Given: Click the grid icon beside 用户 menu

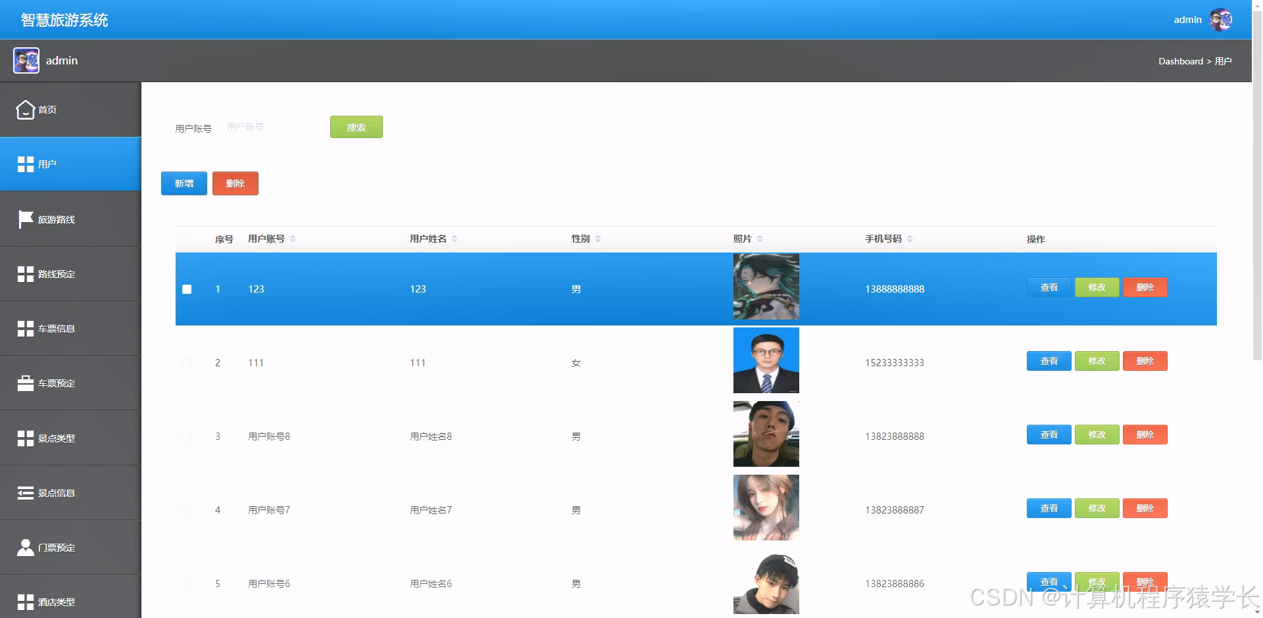Looking at the screenshot, I should point(26,164).
